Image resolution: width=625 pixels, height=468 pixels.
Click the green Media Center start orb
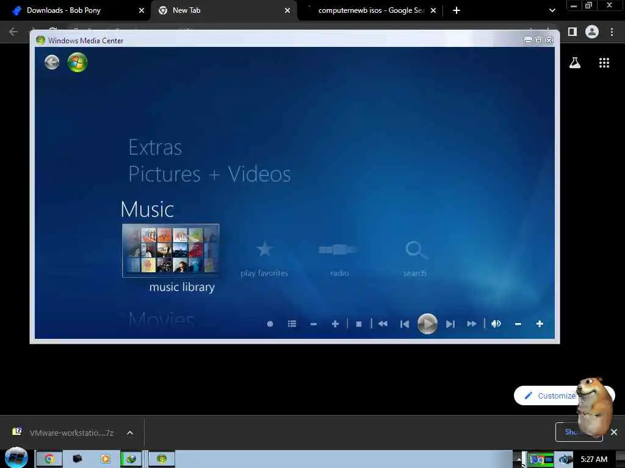[x=78, y=62]
